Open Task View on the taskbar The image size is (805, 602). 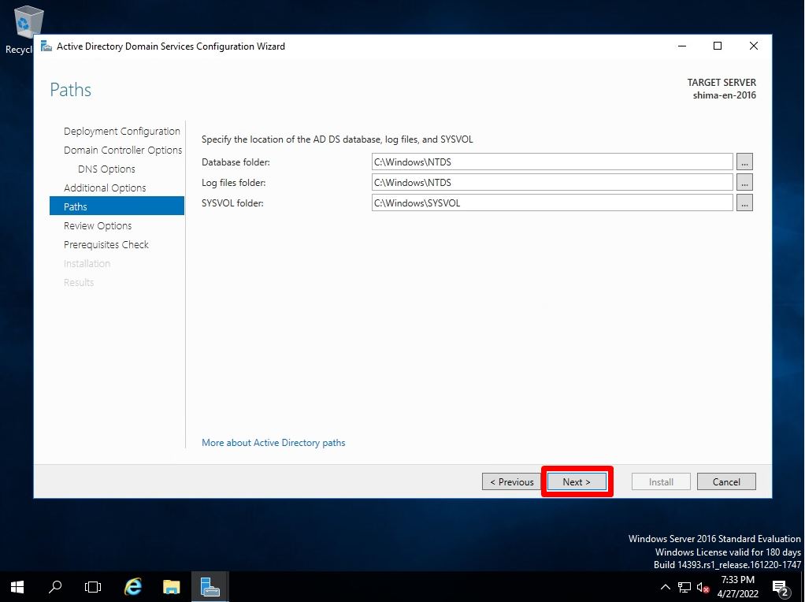click(93, 586)
